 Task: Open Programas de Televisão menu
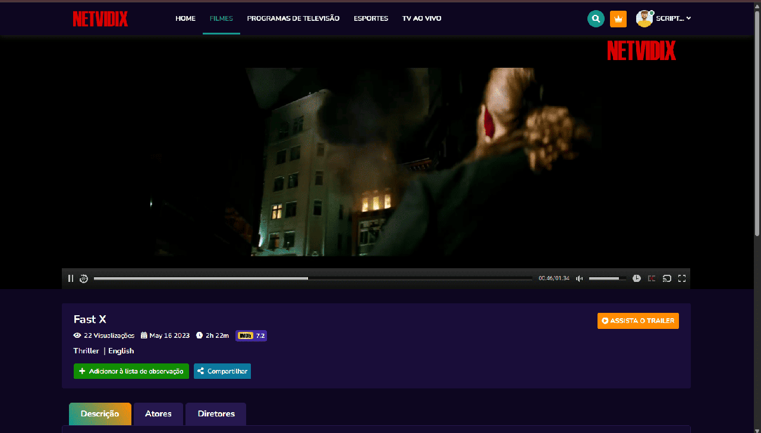(293, 18)
